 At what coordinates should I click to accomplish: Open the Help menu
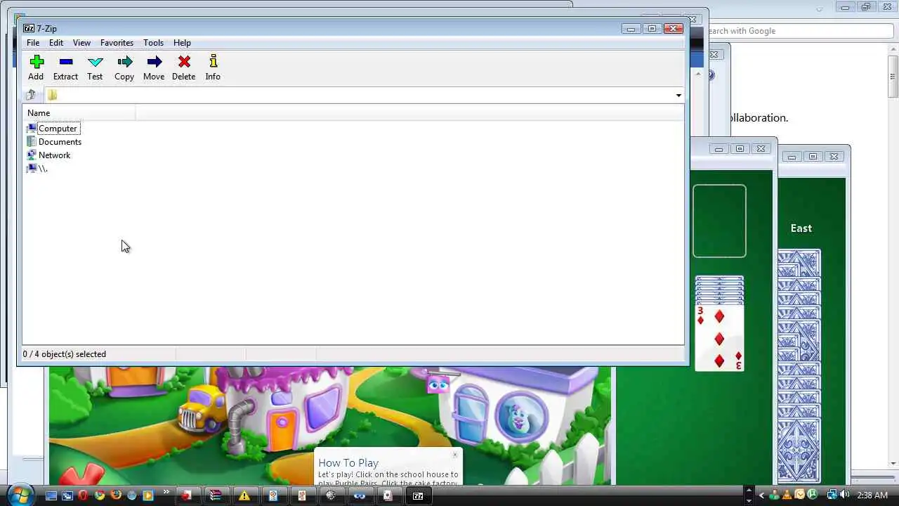[x=182, y=43]
